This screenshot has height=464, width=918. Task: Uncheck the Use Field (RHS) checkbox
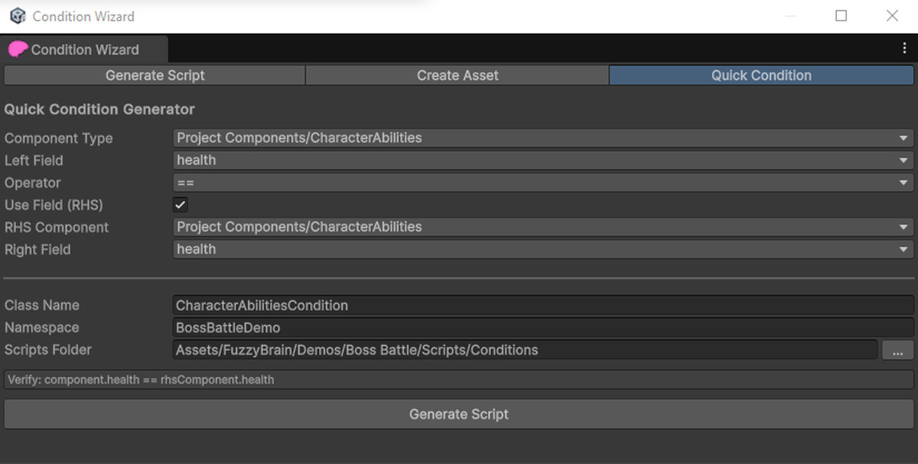click(181, 205)
